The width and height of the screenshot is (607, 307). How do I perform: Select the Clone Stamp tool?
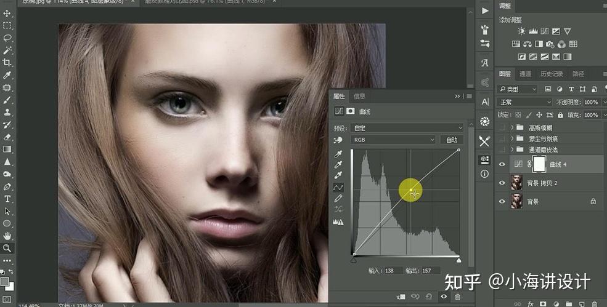point(7,113)
